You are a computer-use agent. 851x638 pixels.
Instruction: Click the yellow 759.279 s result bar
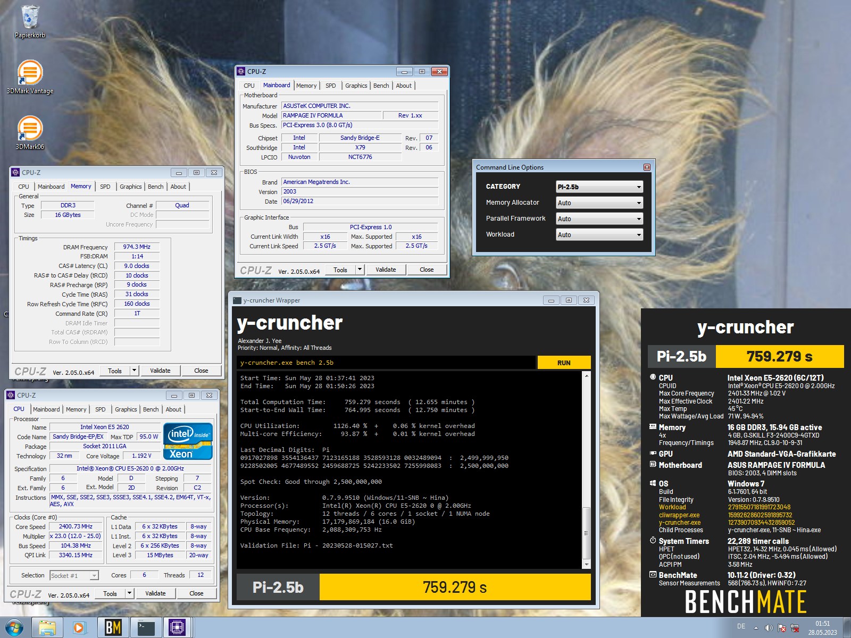(x=455, y=587)
